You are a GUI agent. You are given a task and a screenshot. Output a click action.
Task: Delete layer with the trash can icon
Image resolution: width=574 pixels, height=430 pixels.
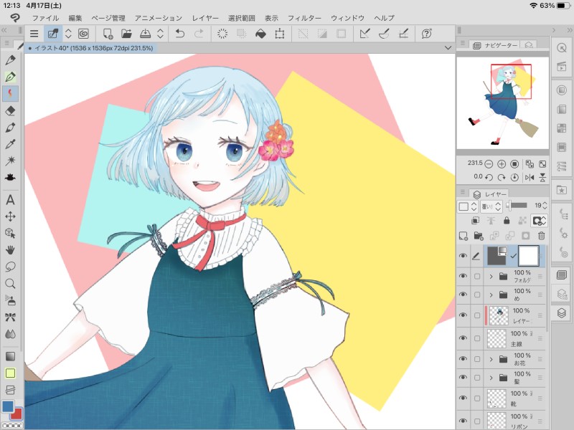point(542,235)
